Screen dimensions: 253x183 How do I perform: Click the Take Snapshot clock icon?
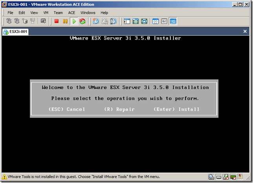[x=95, y=21]
